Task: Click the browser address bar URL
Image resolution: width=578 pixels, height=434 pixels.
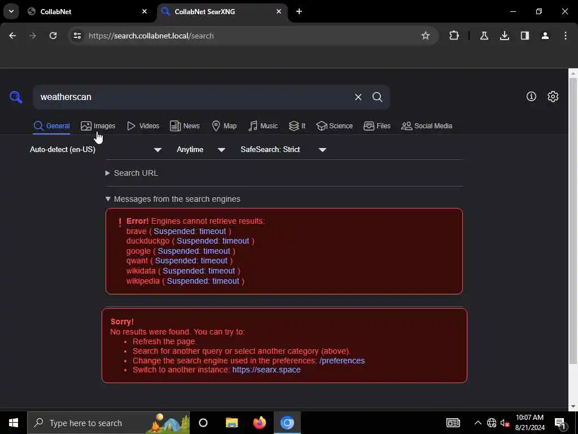Action: click(151, 36)
